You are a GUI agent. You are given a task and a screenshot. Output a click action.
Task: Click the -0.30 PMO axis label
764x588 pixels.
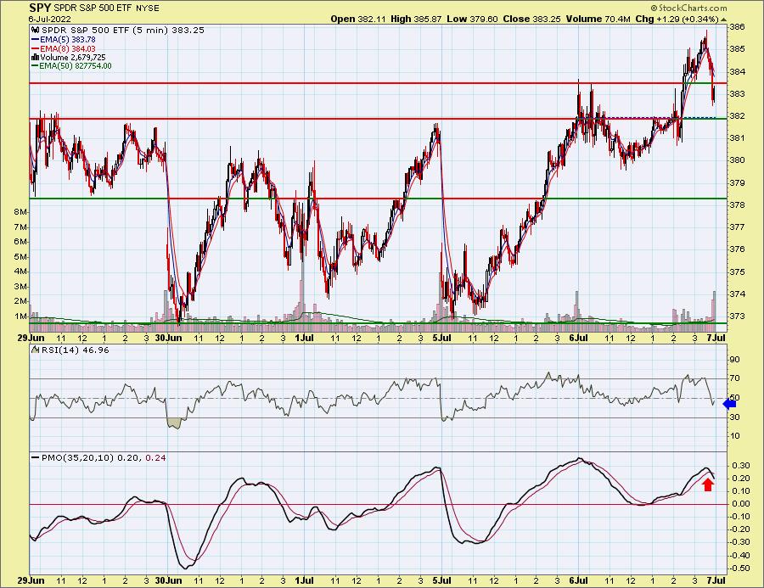[x=740, y=542]
